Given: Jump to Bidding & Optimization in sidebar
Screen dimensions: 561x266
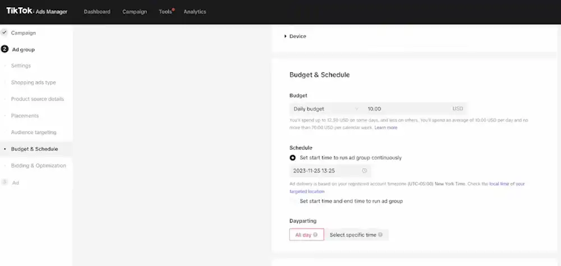Looking at the screenshot, I should pos(38,166).
